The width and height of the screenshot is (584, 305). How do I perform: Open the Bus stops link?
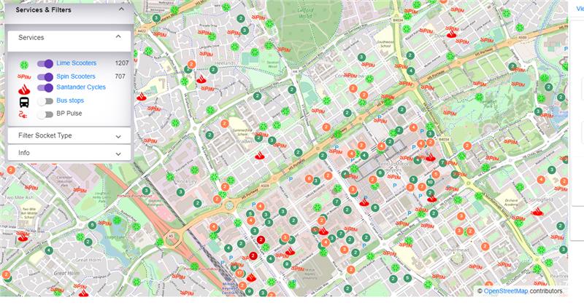point(70,100)
